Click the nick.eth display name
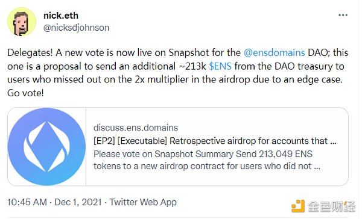 coord(61,16)
